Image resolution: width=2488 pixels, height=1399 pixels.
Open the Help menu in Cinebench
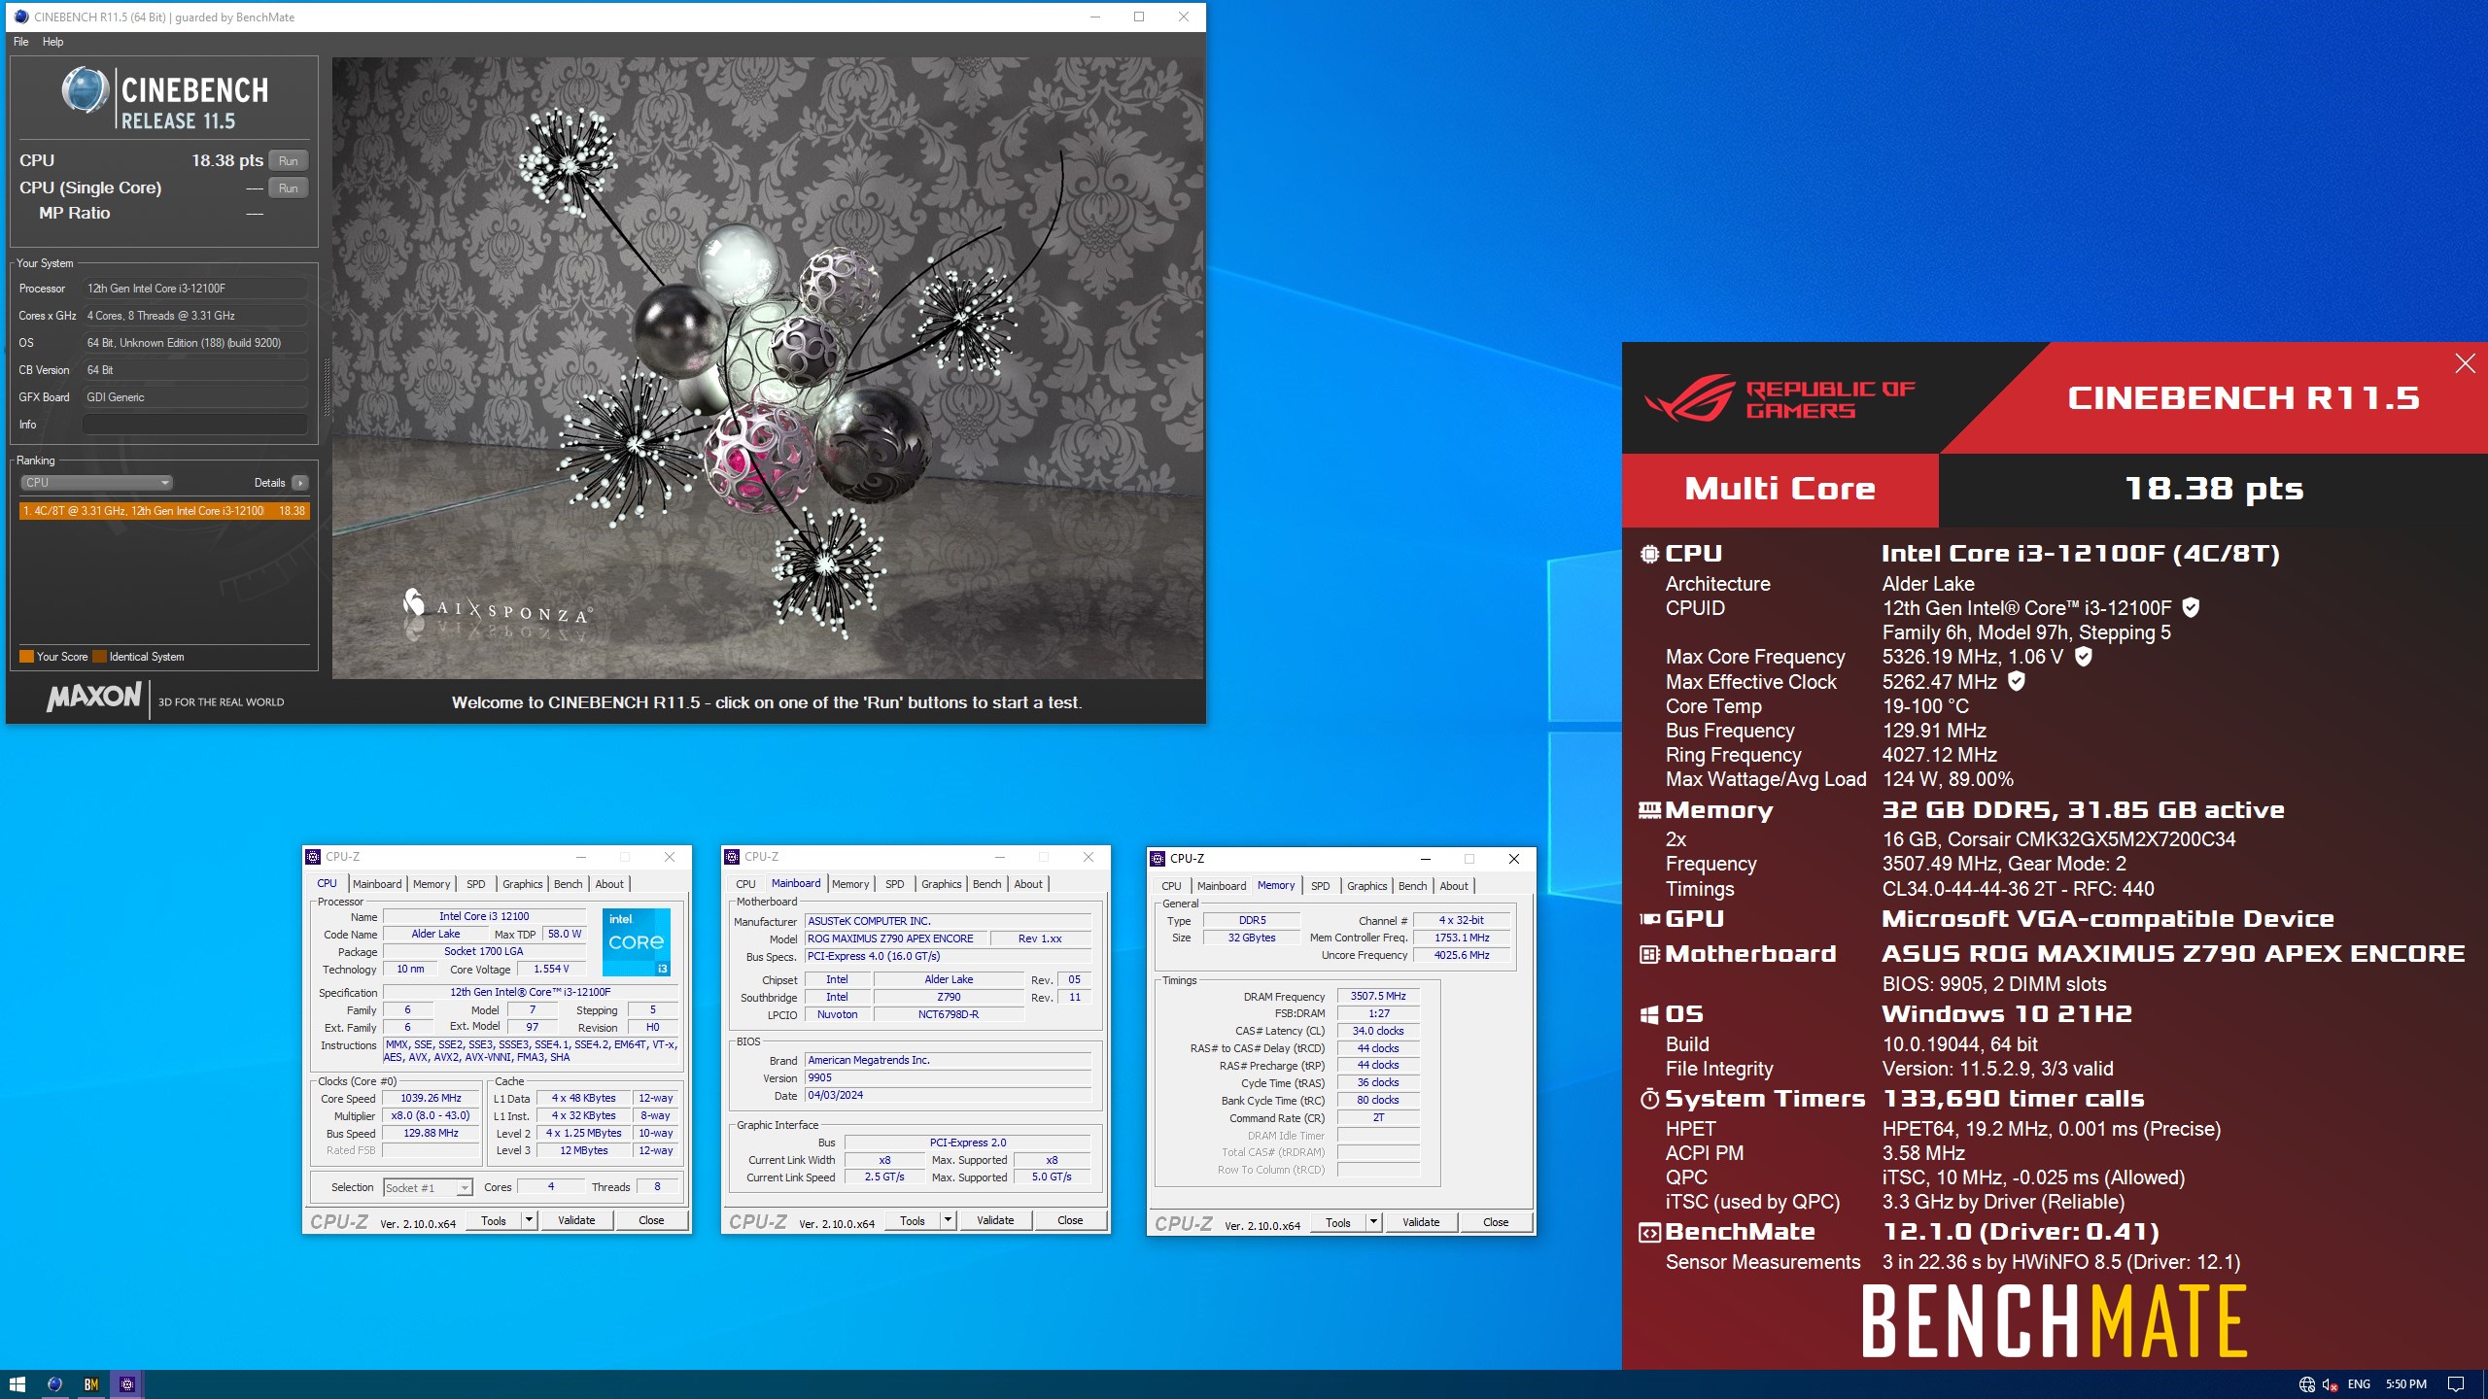(x=52, y=42)
